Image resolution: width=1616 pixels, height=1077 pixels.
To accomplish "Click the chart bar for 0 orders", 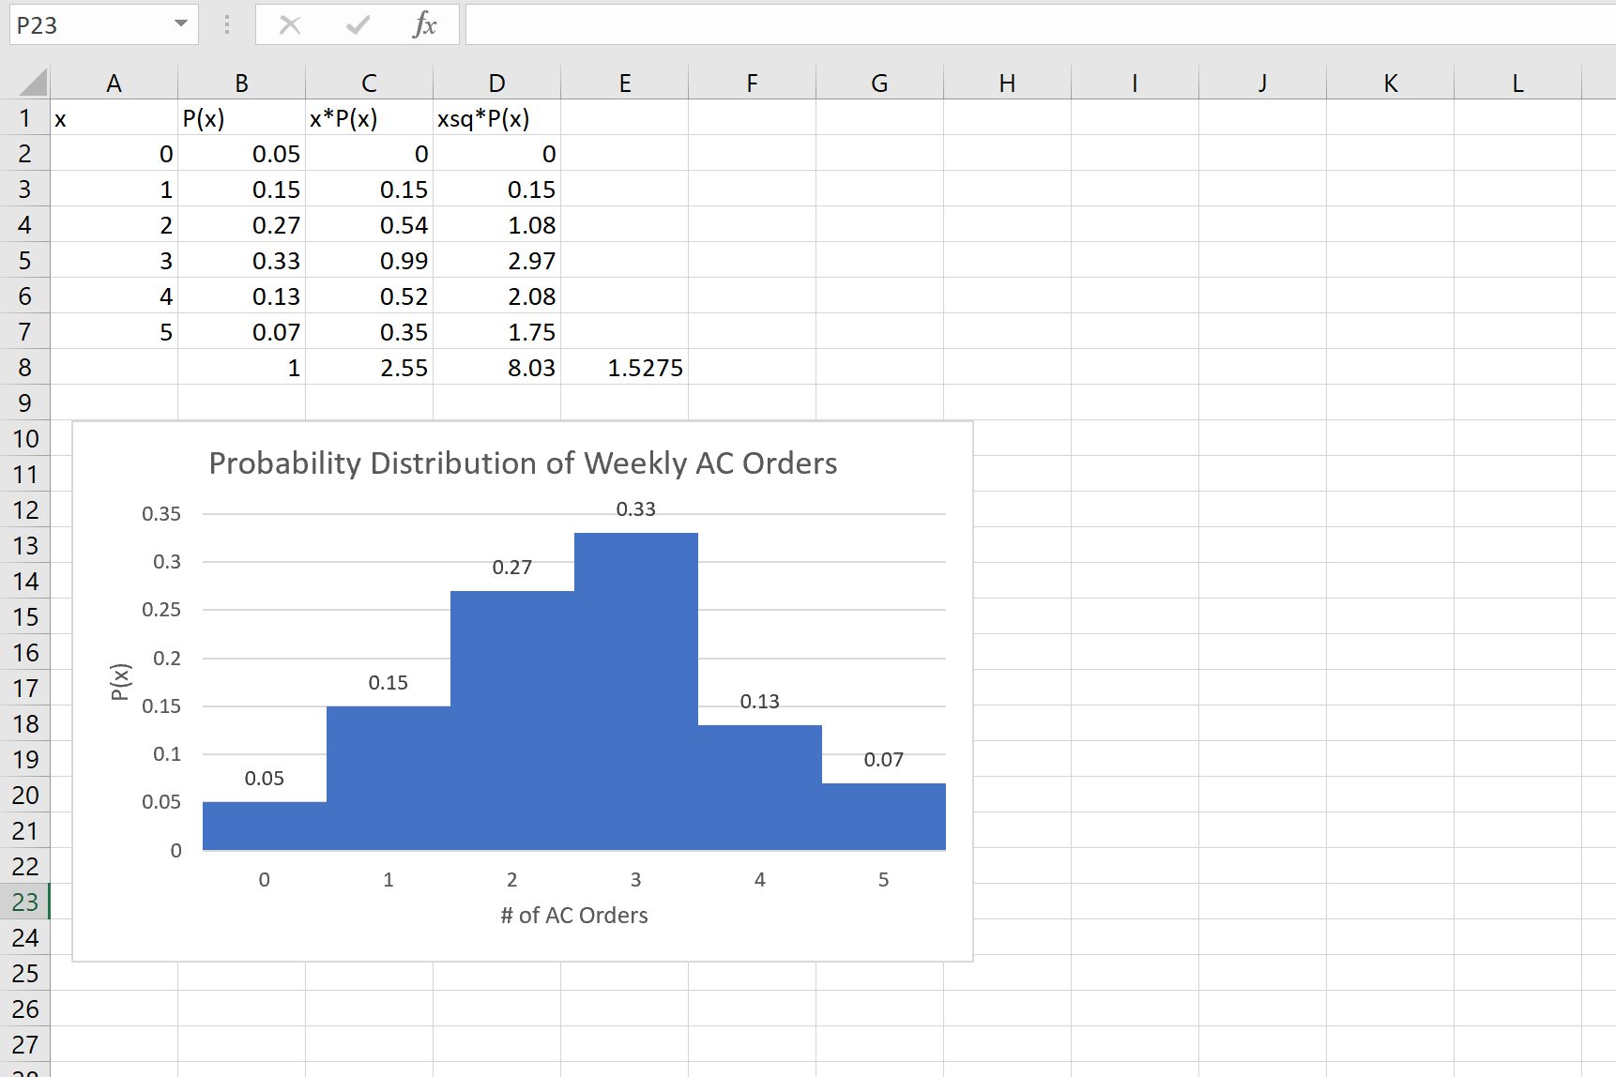I will (265, 826).
